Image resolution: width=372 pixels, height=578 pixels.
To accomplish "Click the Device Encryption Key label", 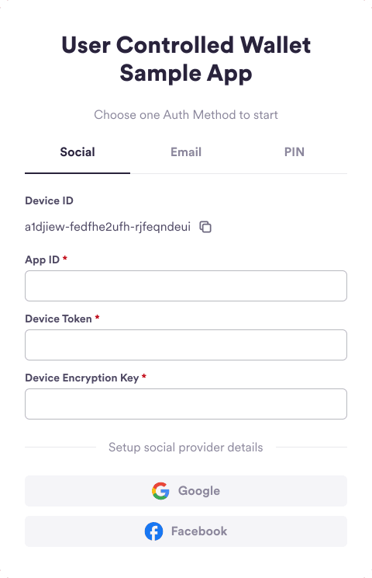I will point(82,378).
